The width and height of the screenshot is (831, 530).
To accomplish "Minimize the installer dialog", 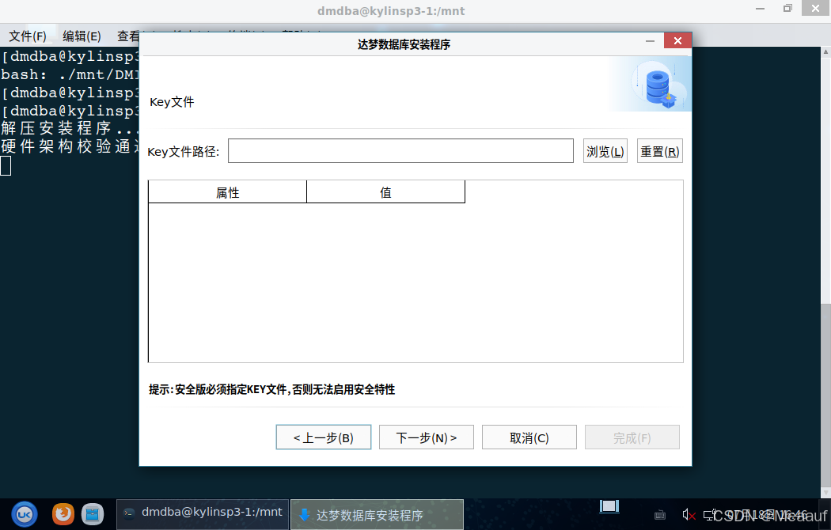I will click(x=650, y=41).
